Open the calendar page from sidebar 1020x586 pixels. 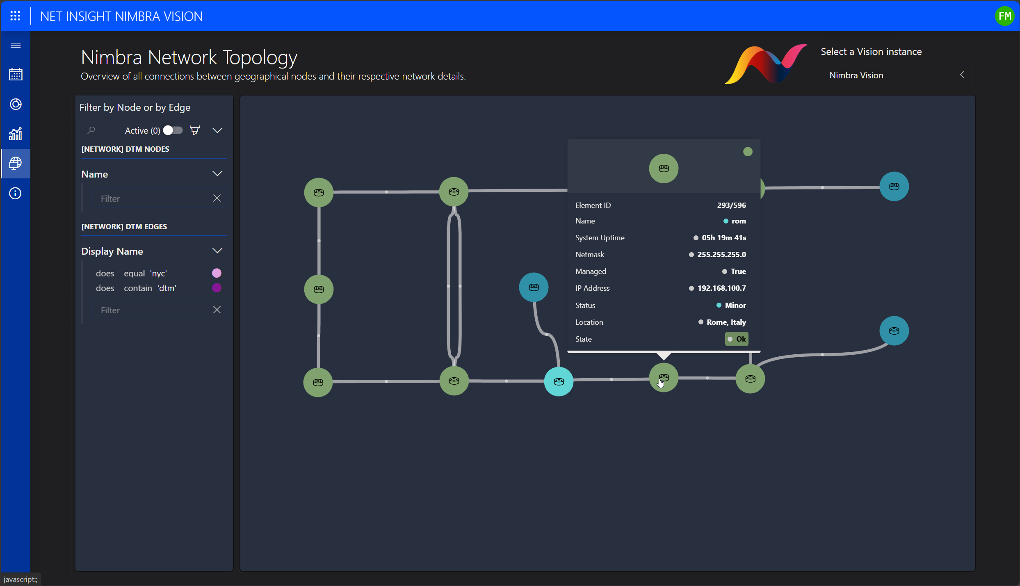click(x=15, y=75)
